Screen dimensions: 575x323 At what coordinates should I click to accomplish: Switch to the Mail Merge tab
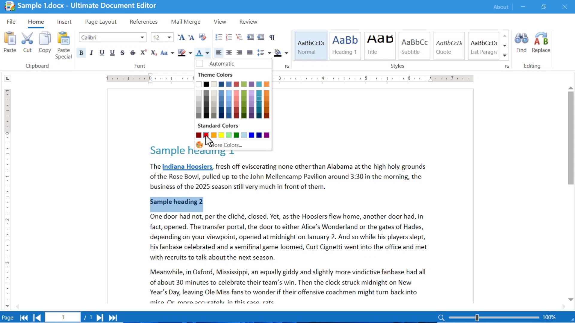pyautogui.click(x=186, y=22)
